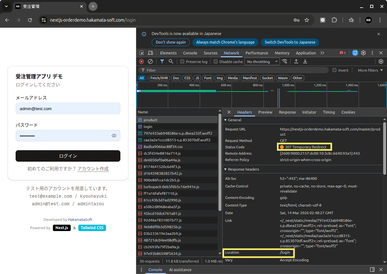The width and height of the screenshot is (387, 274).
Task: Open Chrome three-dot menu
Action: coord(380,20)
